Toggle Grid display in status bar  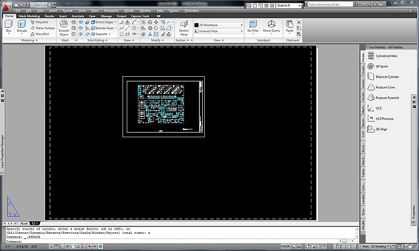[x=57, y=246]
